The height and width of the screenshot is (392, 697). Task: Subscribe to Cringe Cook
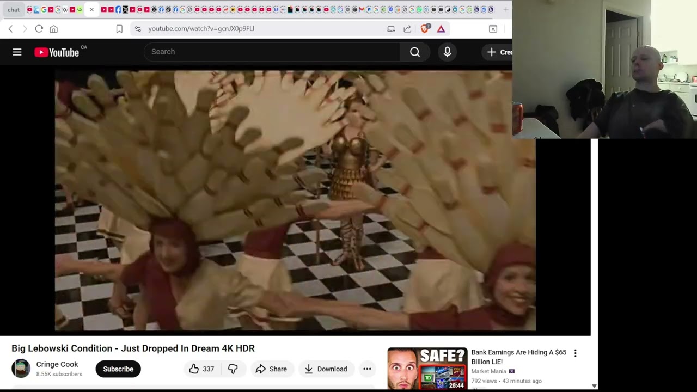118,369
